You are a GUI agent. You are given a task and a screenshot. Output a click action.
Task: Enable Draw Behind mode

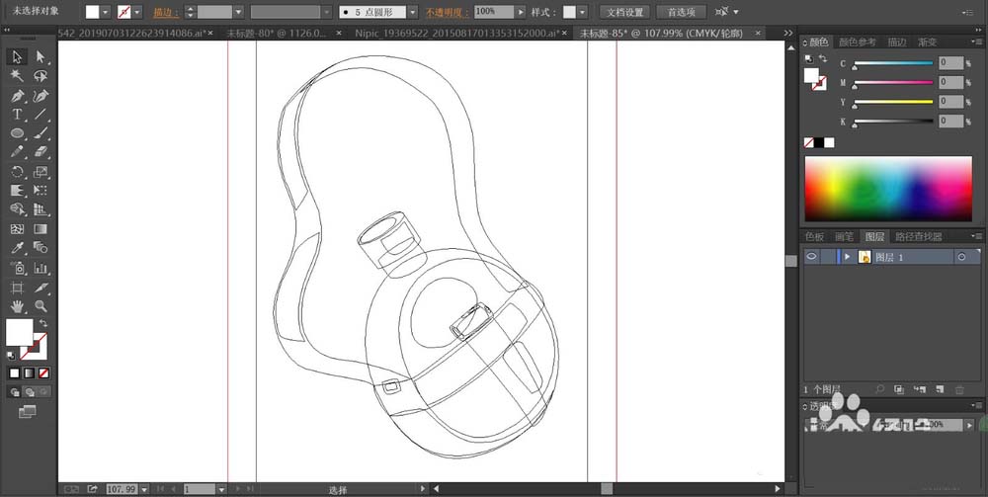coord(29,392)
